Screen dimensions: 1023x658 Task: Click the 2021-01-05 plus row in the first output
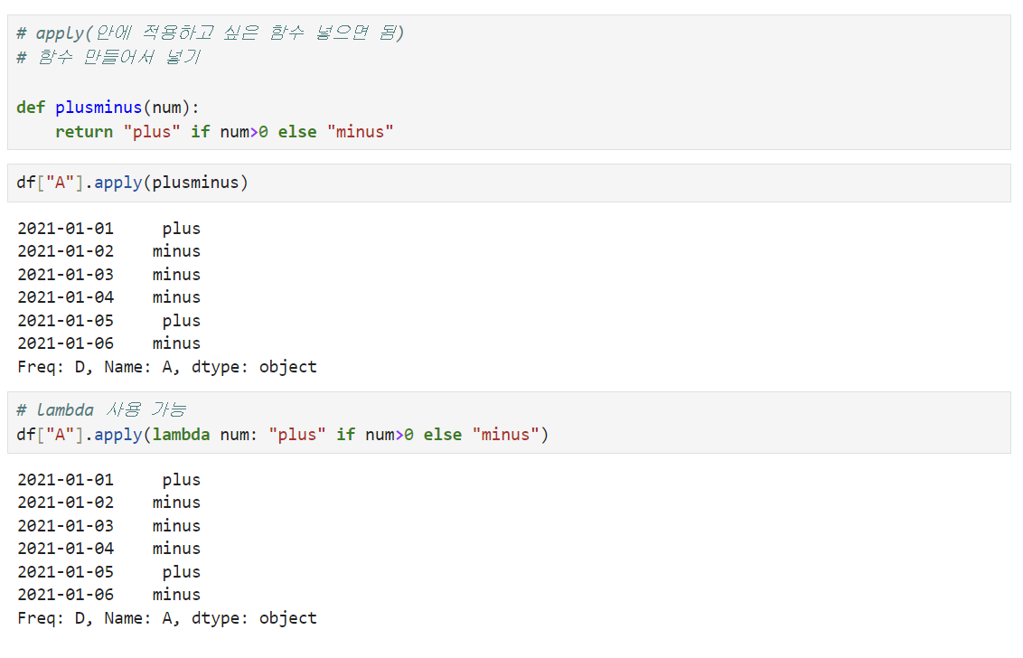(109, 321)
